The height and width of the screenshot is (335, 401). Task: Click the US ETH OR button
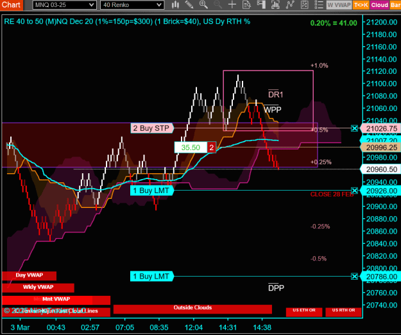pos(304,312)
